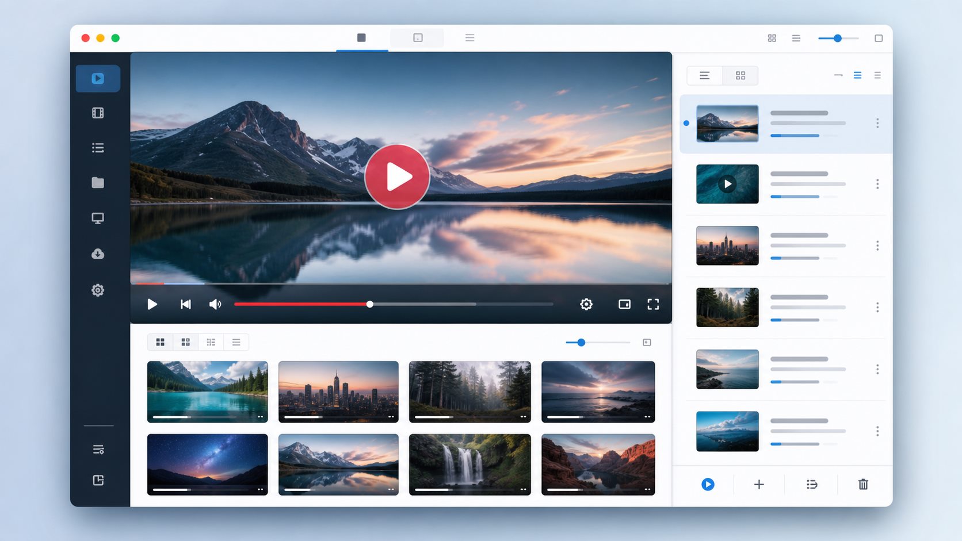Switch playlist panel to grid view
Image resolution: width=962 pixels, height=541 pixels.
(x=740, y=75)
